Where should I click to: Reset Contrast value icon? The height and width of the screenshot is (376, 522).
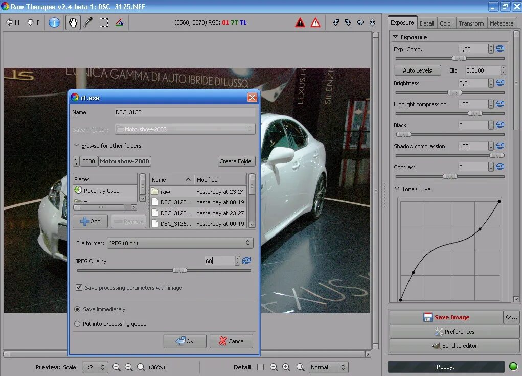(500, 167)
